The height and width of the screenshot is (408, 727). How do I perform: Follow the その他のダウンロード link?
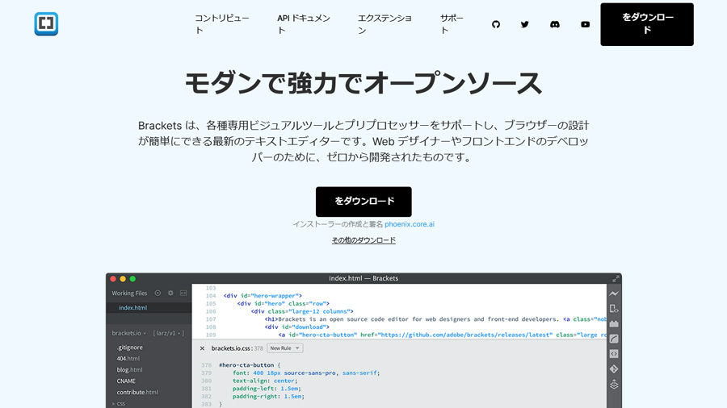pos(363,240)
